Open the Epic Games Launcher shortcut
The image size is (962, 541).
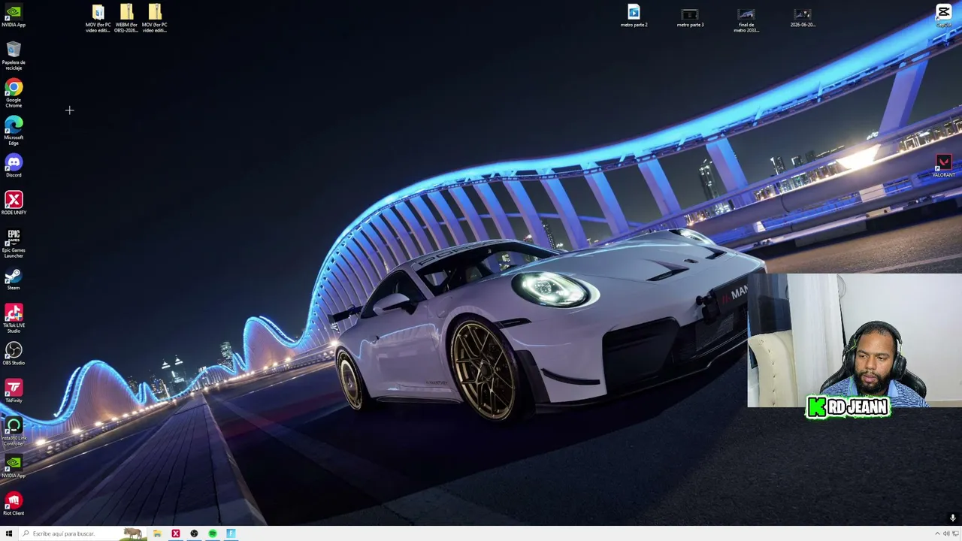(x=14, y=244)
